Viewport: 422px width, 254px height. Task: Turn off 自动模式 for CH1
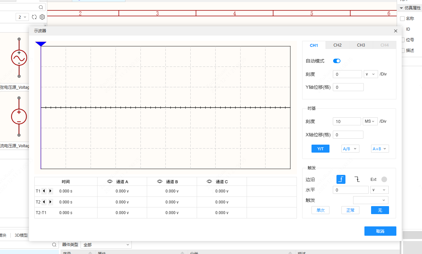click(x=336, y=61)
